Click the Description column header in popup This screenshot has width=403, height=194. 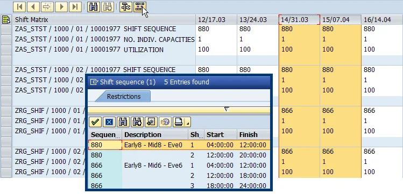[155, 135]
